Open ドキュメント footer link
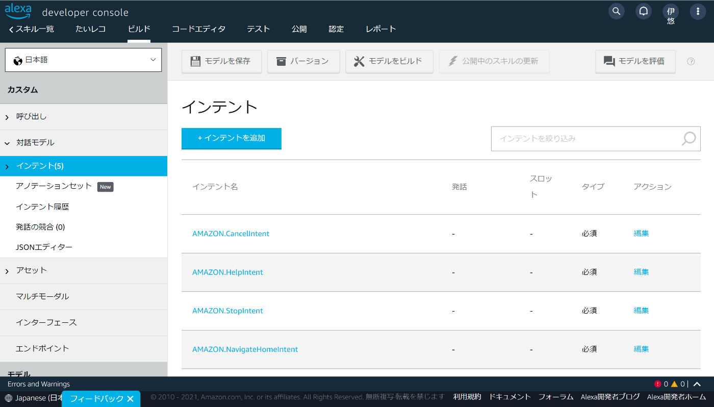 coord(510,397)
